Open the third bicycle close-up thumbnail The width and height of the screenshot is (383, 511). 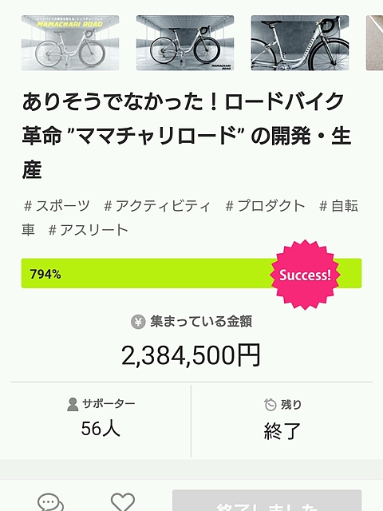[x=300, y=42]
